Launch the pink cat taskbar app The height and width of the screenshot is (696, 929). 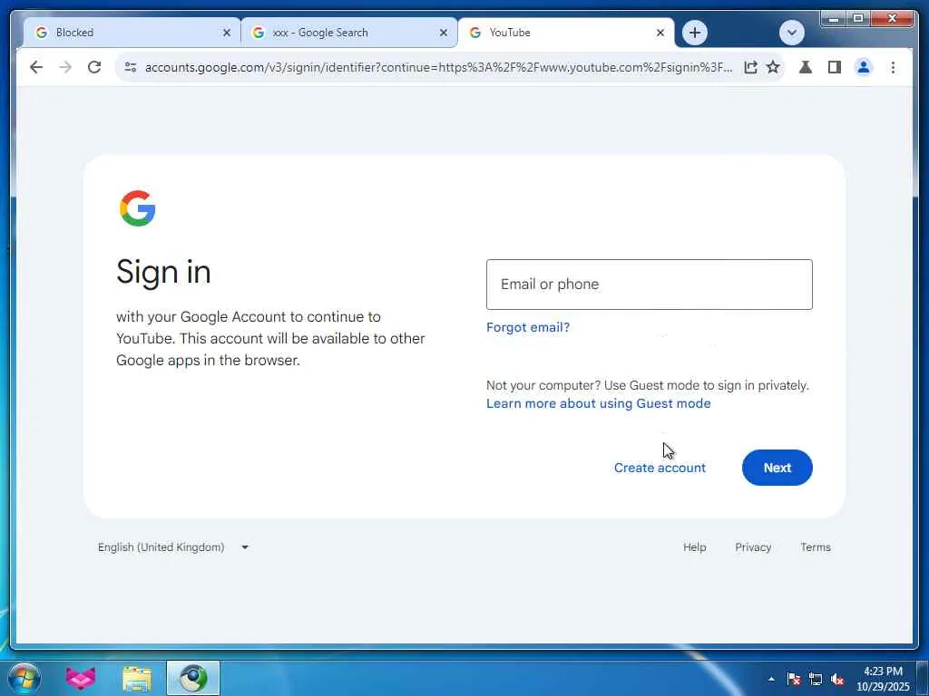tap(81, 678)
